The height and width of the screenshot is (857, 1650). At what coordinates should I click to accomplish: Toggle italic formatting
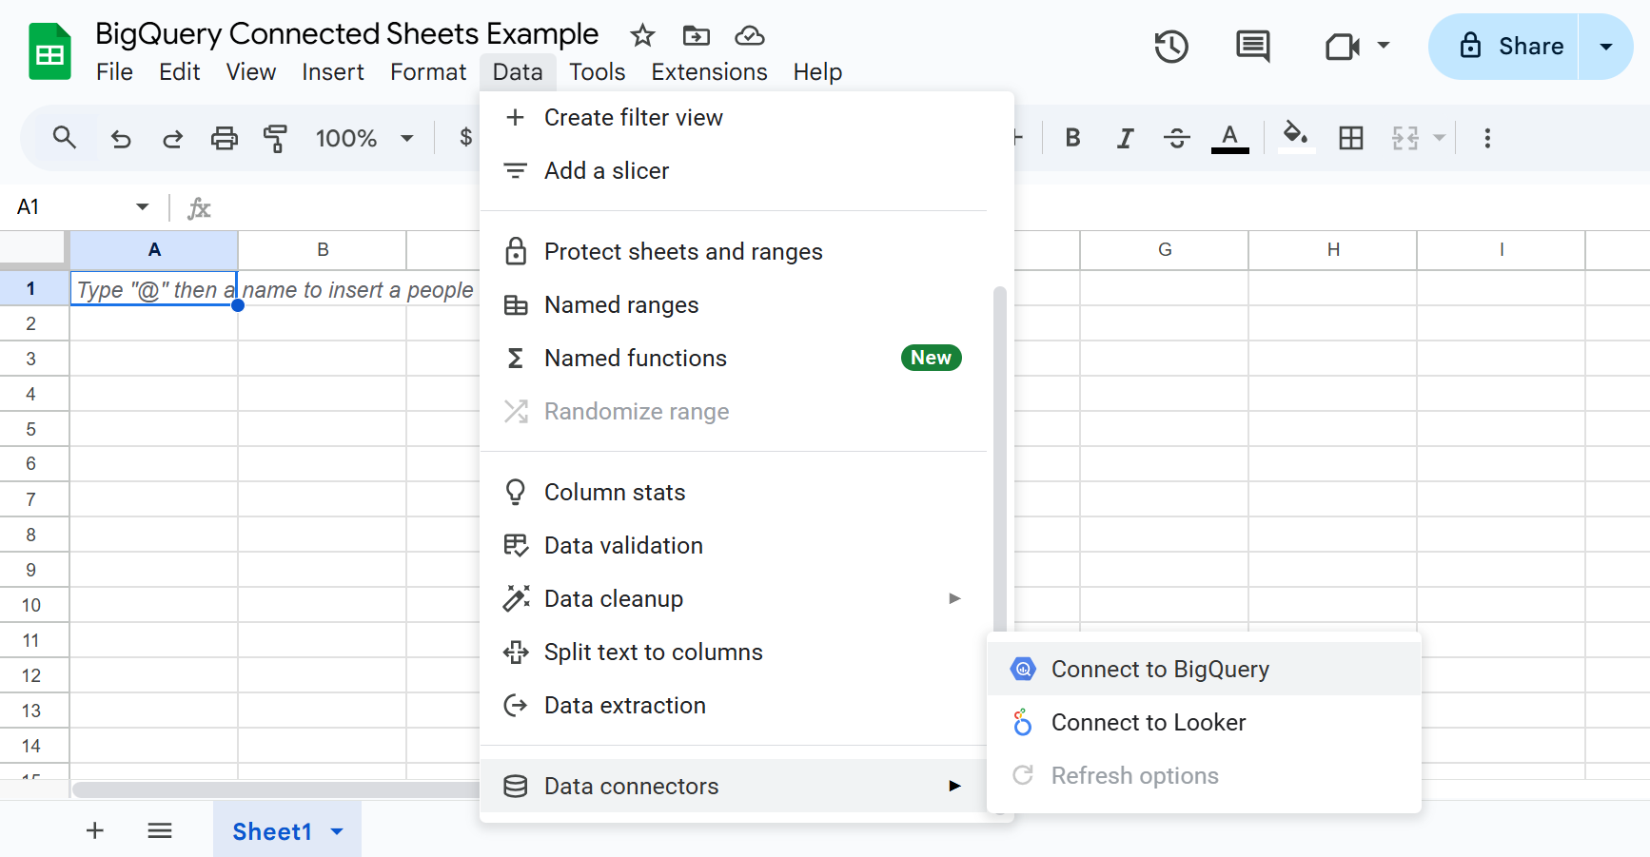tap(1125, 138)
